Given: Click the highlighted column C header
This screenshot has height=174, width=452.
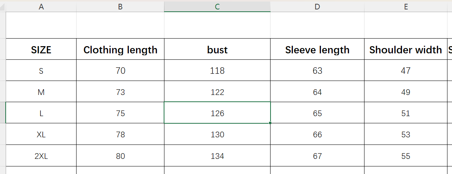Looking at the screenshot, I should (x=217, y=6).
